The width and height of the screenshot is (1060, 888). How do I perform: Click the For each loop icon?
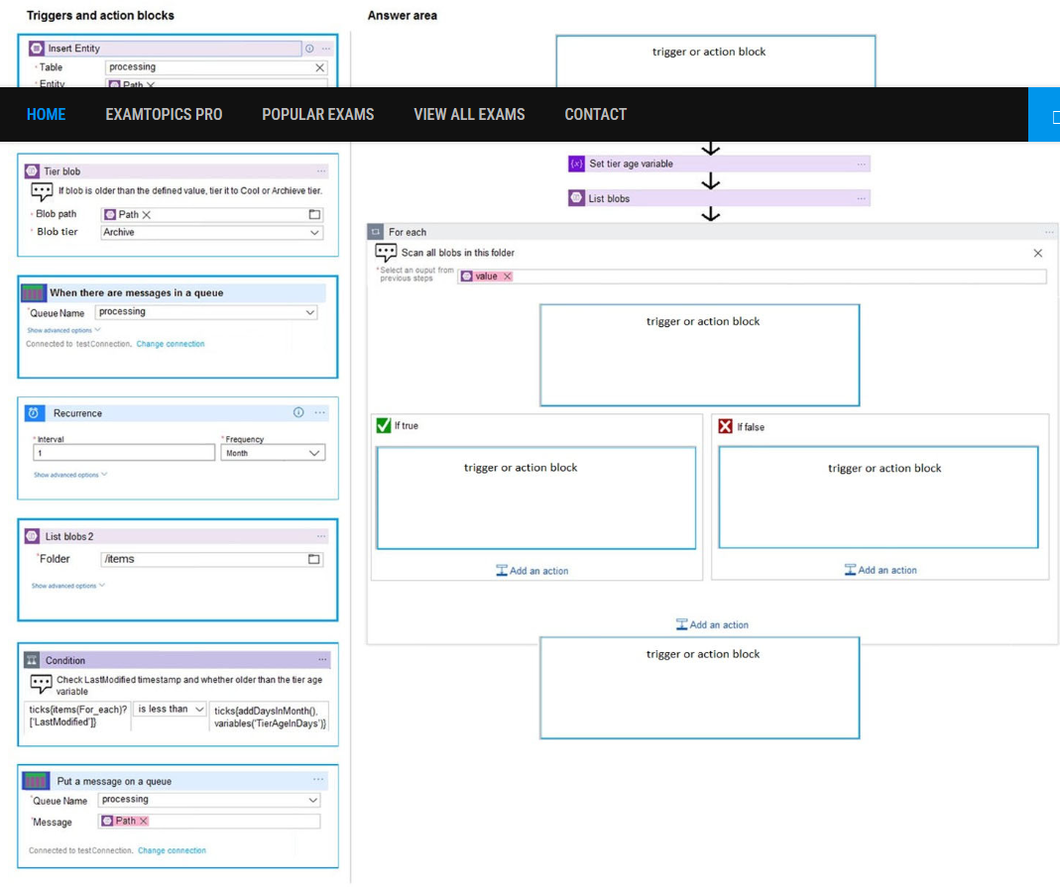376,232
